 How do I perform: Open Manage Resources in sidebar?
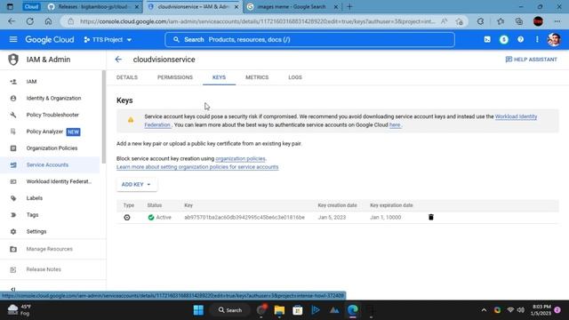point(50,249)
